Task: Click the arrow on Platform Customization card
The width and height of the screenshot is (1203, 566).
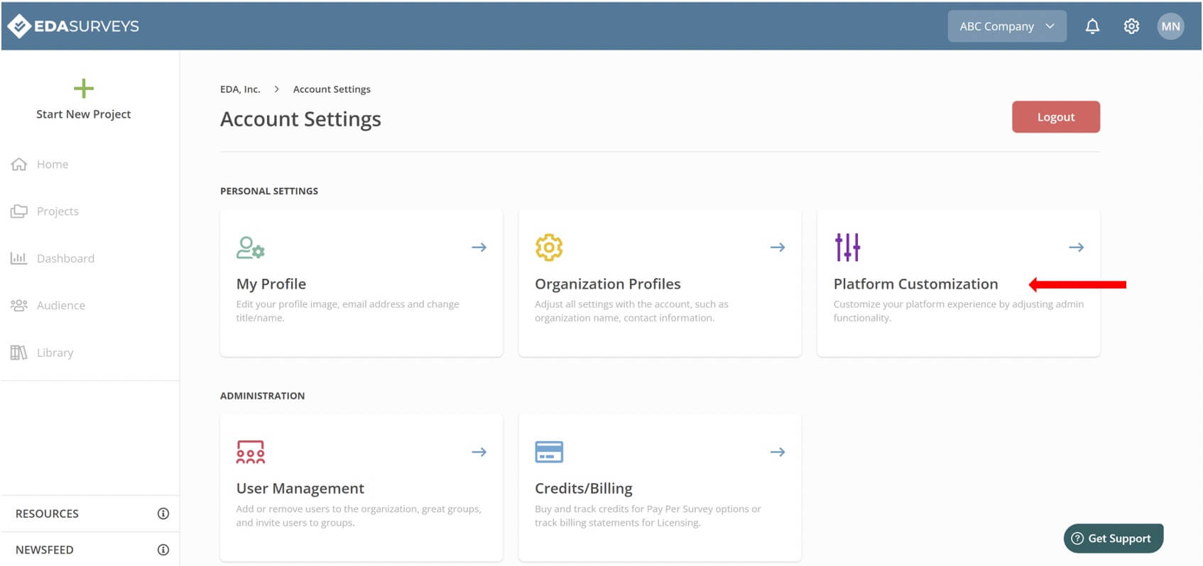Action: 1077,248
